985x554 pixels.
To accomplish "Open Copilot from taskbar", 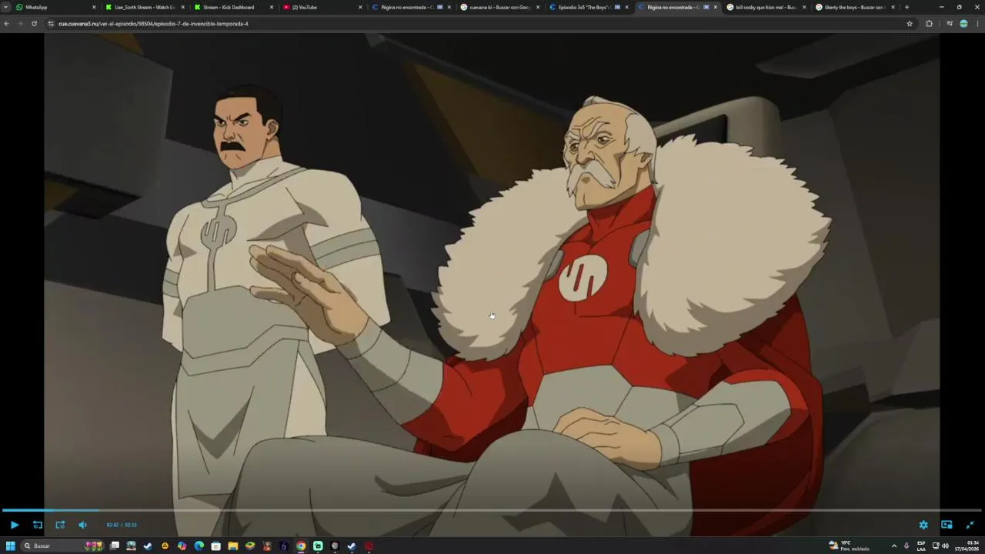I will [182, 546].
